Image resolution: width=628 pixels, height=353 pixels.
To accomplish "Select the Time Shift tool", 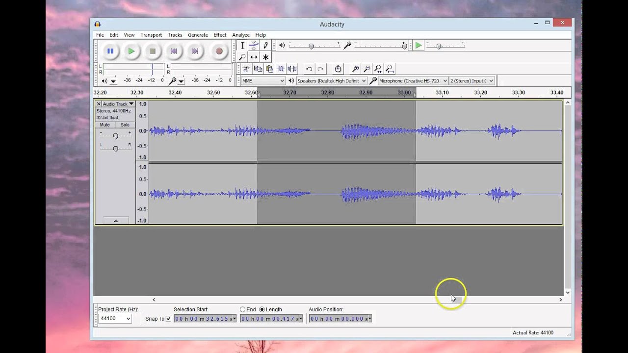I will pos(254,57).
